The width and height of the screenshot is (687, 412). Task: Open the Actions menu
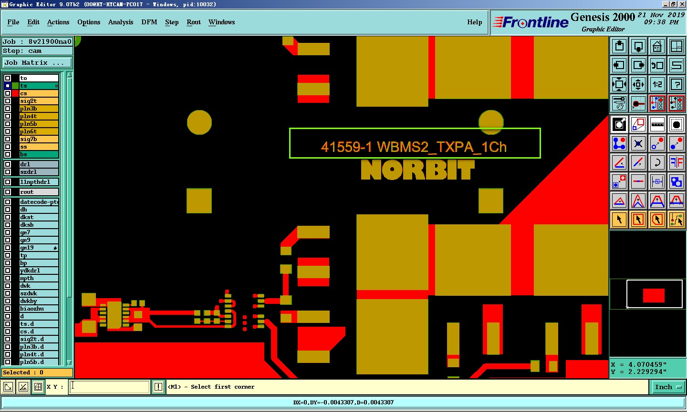(x=58, y=22)
